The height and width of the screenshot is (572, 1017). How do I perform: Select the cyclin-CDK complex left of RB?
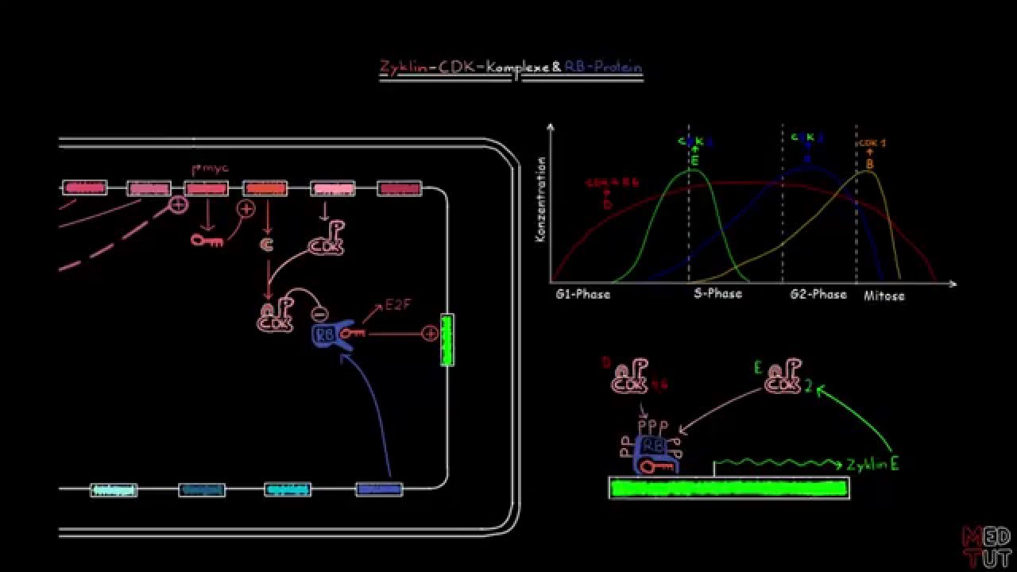pos(276,316)
